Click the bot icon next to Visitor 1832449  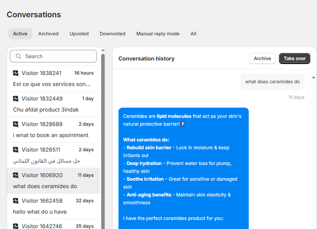tap(16, 99)
